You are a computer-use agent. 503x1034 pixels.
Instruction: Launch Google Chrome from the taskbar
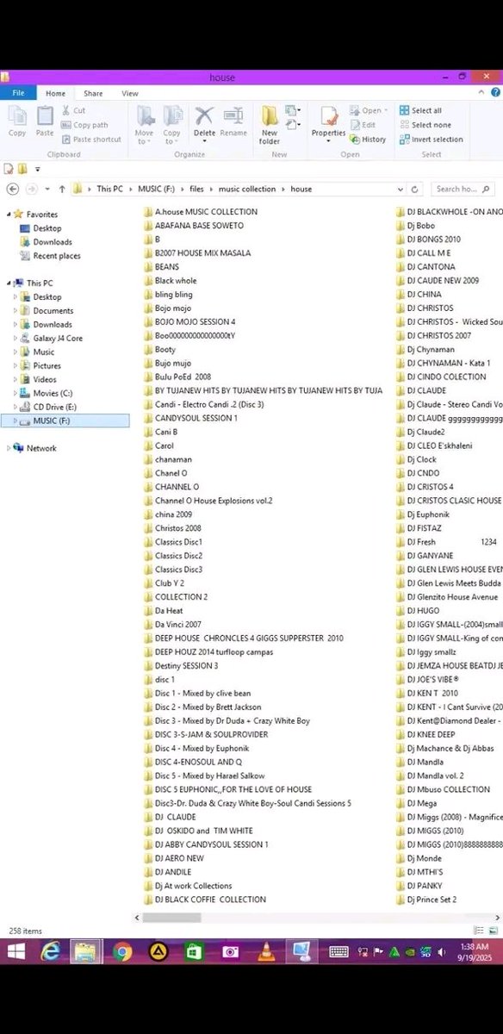pyautogui.click(x=121, y=951)
